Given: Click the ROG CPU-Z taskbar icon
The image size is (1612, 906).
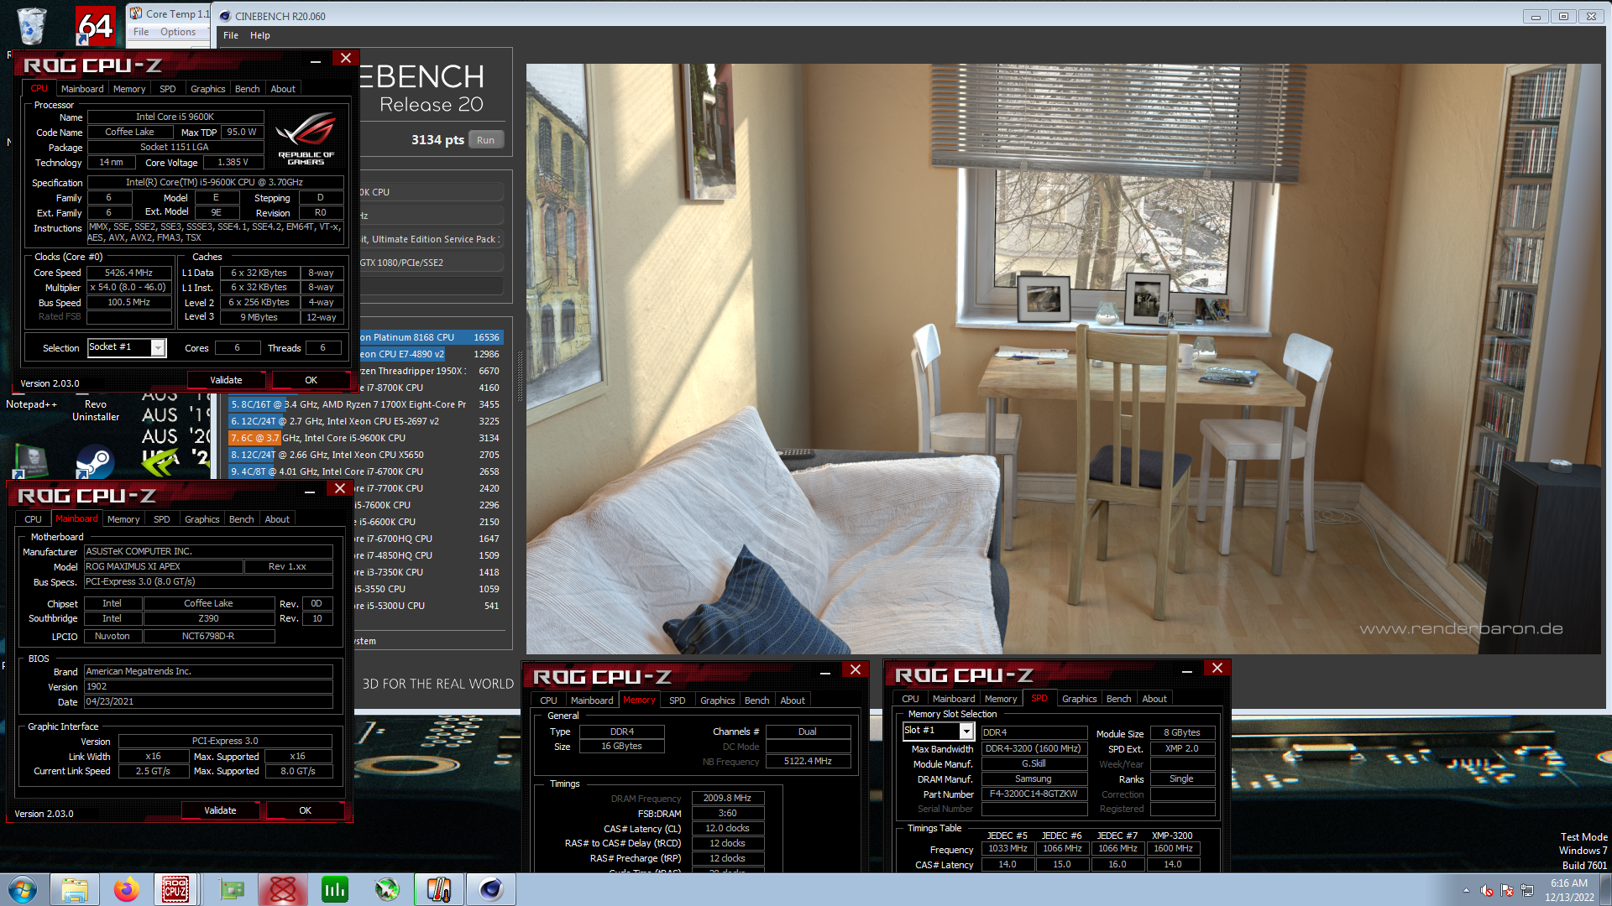Looking at the screenshot, I should pos(175,889).
